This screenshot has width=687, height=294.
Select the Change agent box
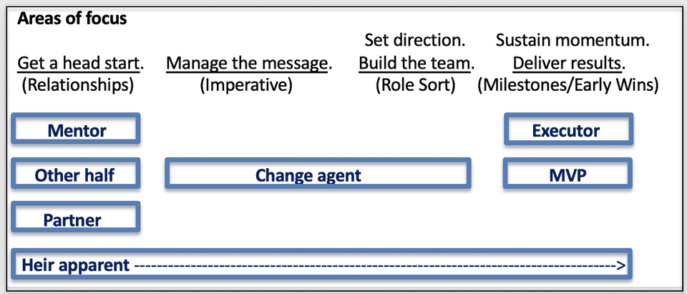[318, 175]
